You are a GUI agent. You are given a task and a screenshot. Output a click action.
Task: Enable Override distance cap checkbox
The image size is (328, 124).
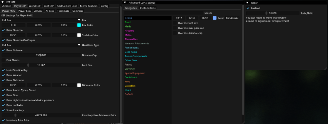coord(175,33)
